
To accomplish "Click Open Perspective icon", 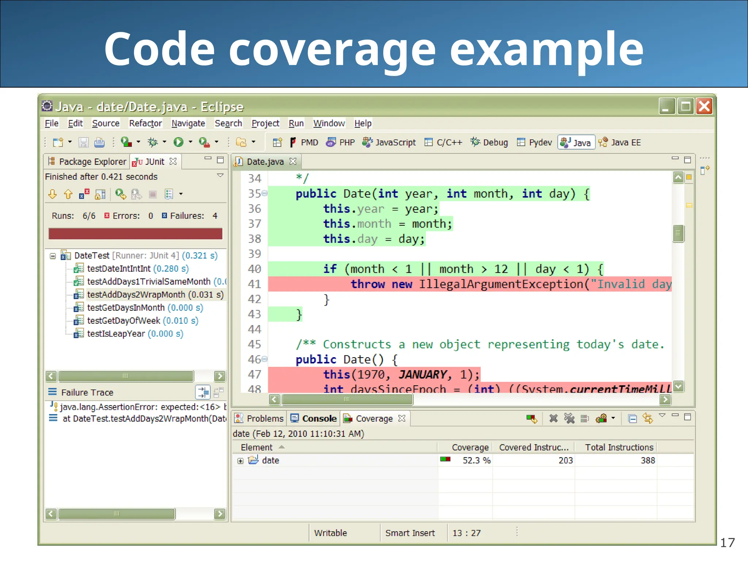I will (277, 142).
